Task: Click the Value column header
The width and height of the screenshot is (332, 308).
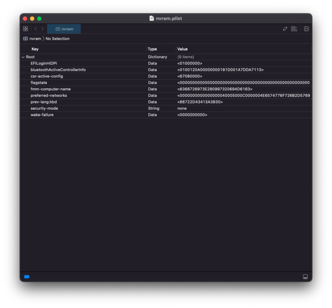Action: click(x=182, y=49)
